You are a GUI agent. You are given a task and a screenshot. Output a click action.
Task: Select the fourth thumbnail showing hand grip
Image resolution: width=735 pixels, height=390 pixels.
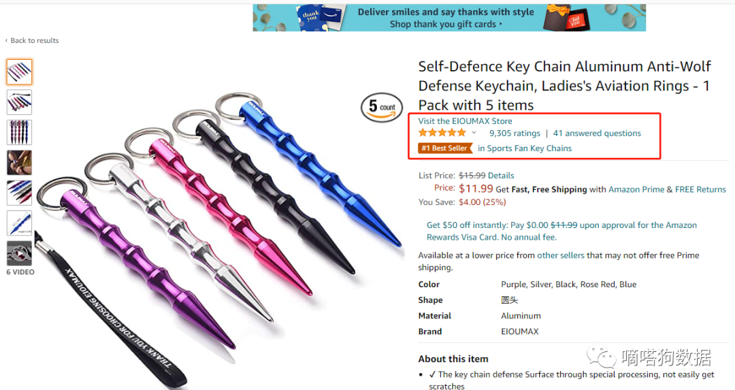19,162
